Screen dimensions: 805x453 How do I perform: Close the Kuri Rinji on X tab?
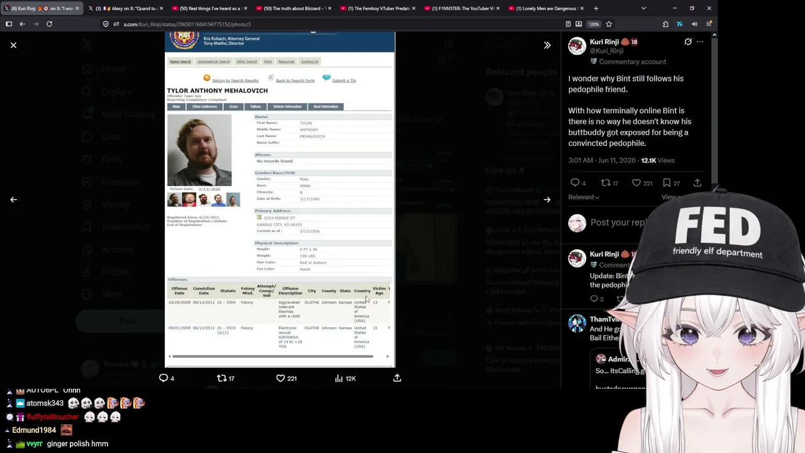pos(77,8)
